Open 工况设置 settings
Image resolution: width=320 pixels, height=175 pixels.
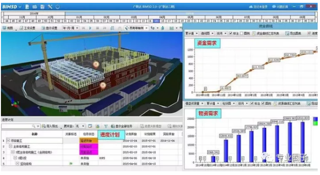27,28
